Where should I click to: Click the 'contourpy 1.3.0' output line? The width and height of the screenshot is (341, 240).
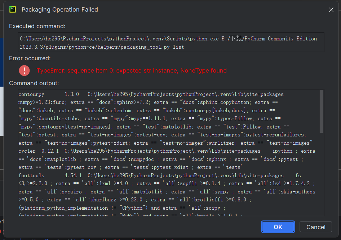151,94
